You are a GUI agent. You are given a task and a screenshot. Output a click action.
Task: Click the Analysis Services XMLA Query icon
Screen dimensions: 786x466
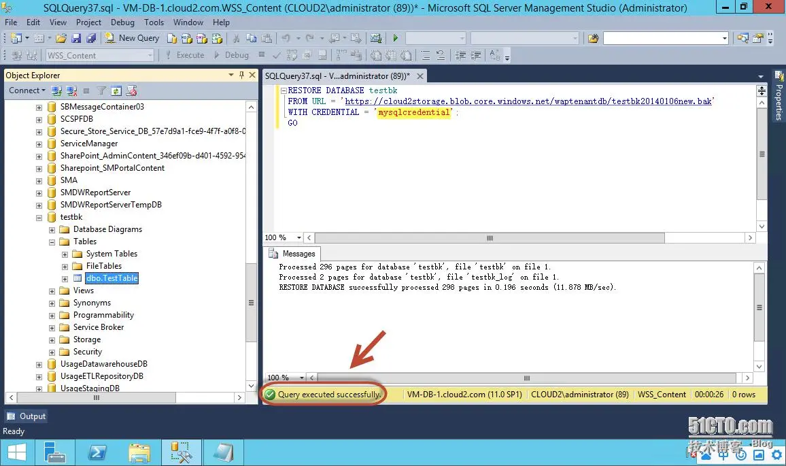[216, 38]
